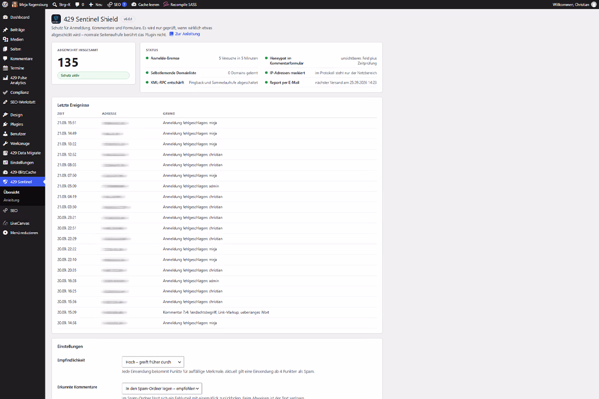Click the 429 Sentinel shield icon in the sidebar

point(5,182)
